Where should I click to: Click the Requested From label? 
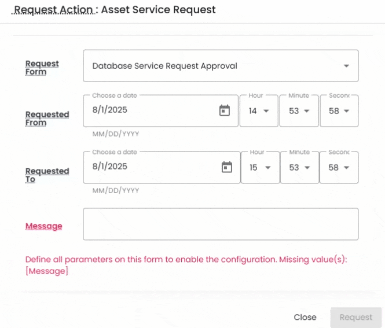pos(47,118)
